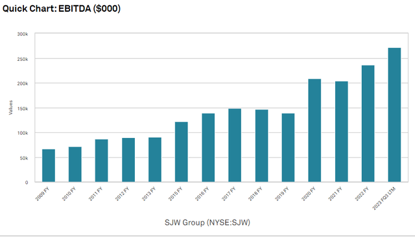The height and width of the screenshot is (239, 415).
Task: Click the 2018 FY axis label
Action: [x=255, y=194]
